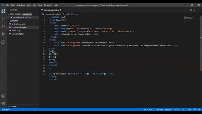Click Spaces: 4 indentation setting
This screenshot has height=114, width=202.
(169, 110)
